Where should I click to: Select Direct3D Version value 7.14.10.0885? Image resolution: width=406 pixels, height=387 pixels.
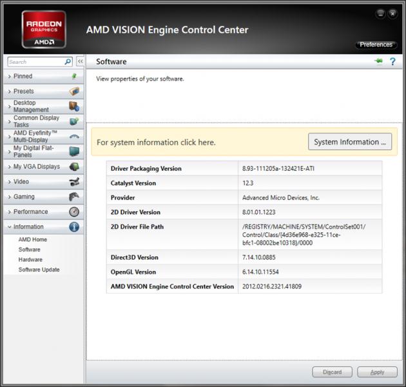click(258, 257)
